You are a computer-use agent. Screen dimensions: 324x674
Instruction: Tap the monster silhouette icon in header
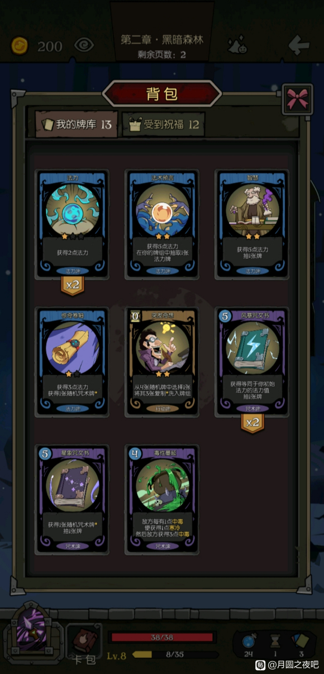239,45
